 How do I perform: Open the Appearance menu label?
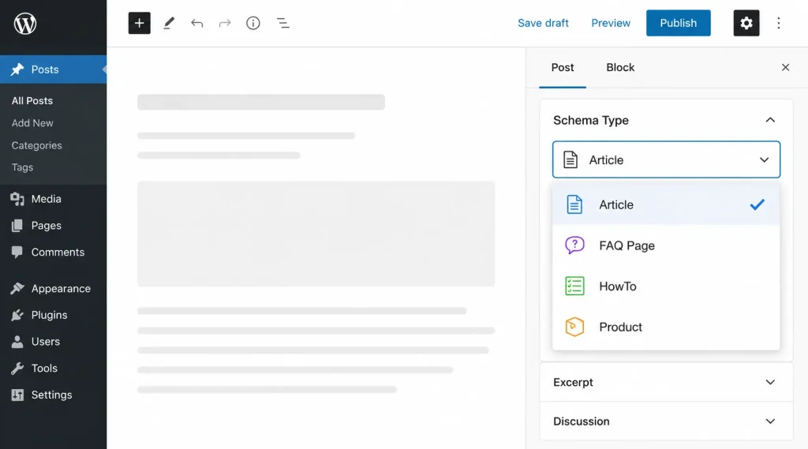click(x=61, y=289)
